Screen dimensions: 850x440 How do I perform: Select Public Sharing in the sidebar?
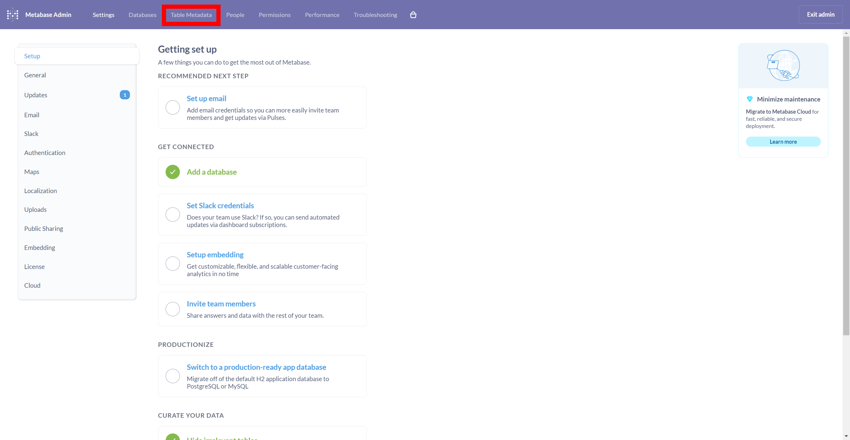point(77,229)
